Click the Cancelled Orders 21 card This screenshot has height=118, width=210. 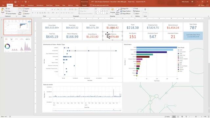[173, 36]
